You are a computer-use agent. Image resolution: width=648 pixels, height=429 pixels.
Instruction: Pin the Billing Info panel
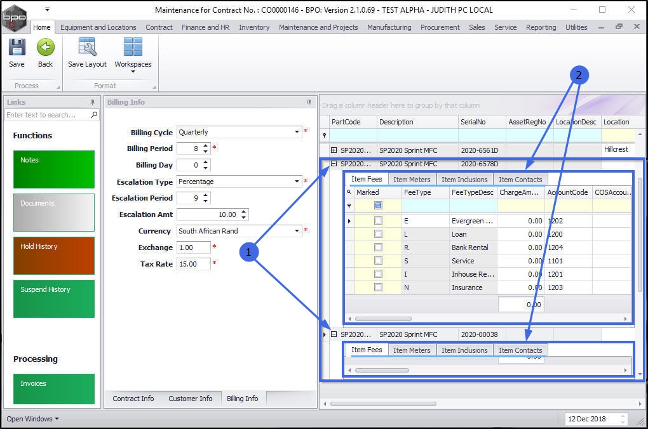pyautogui.click(x=309, y=102)
